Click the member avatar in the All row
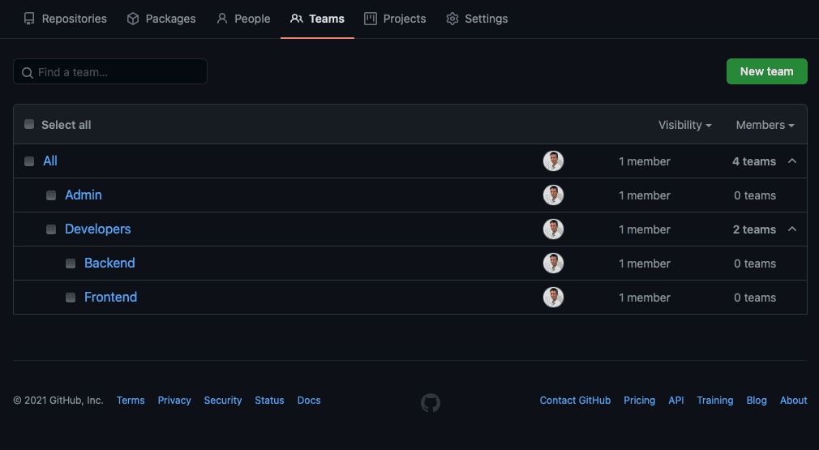This screenshot has width=819, height=450. pyautogui.click(x=553, y=161)
